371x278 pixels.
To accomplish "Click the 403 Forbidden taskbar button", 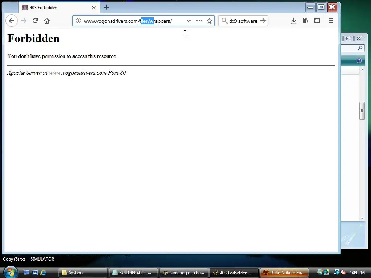I will coord(234,273).
